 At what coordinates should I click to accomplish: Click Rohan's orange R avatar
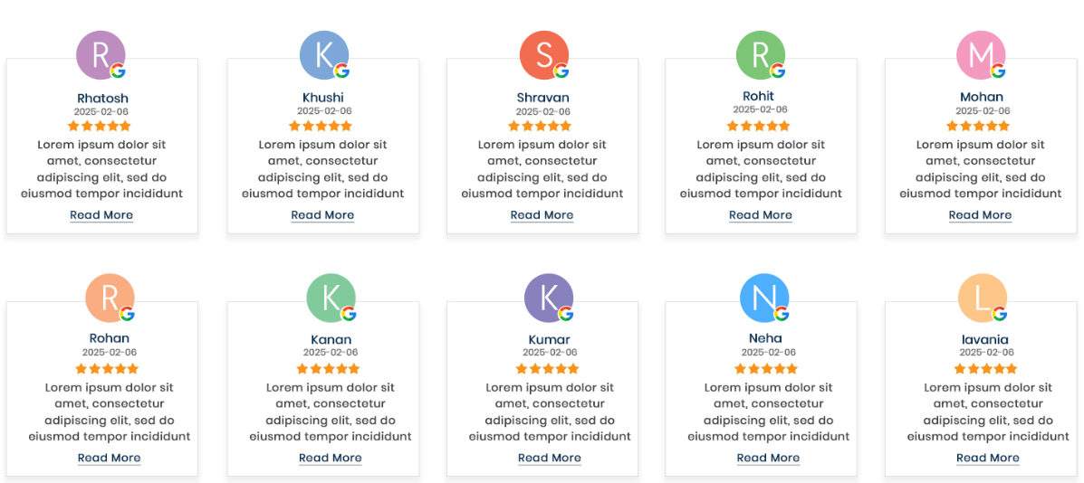click(109, 297)
